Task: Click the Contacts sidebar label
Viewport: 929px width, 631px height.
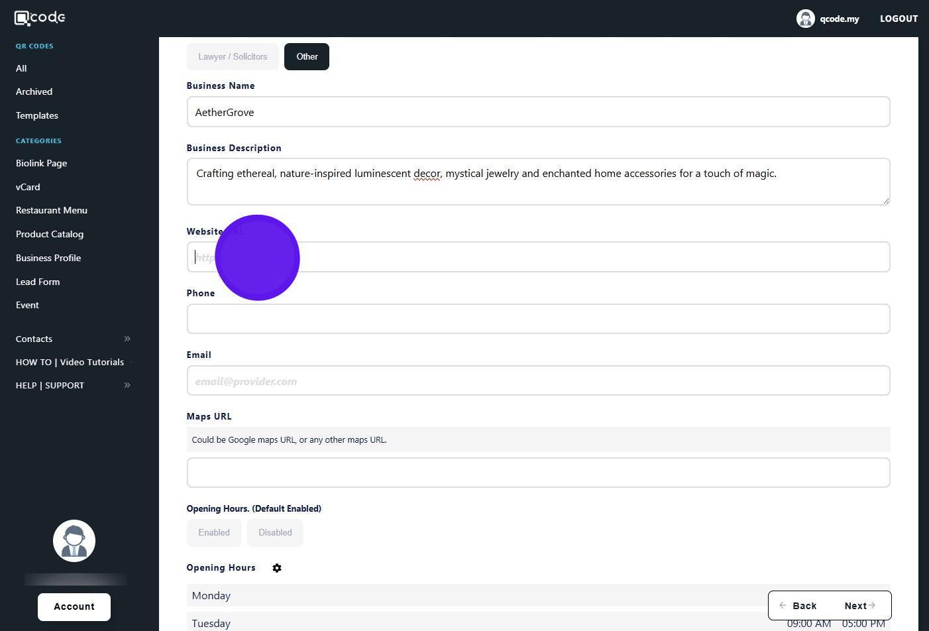Action: click(34, 339)
